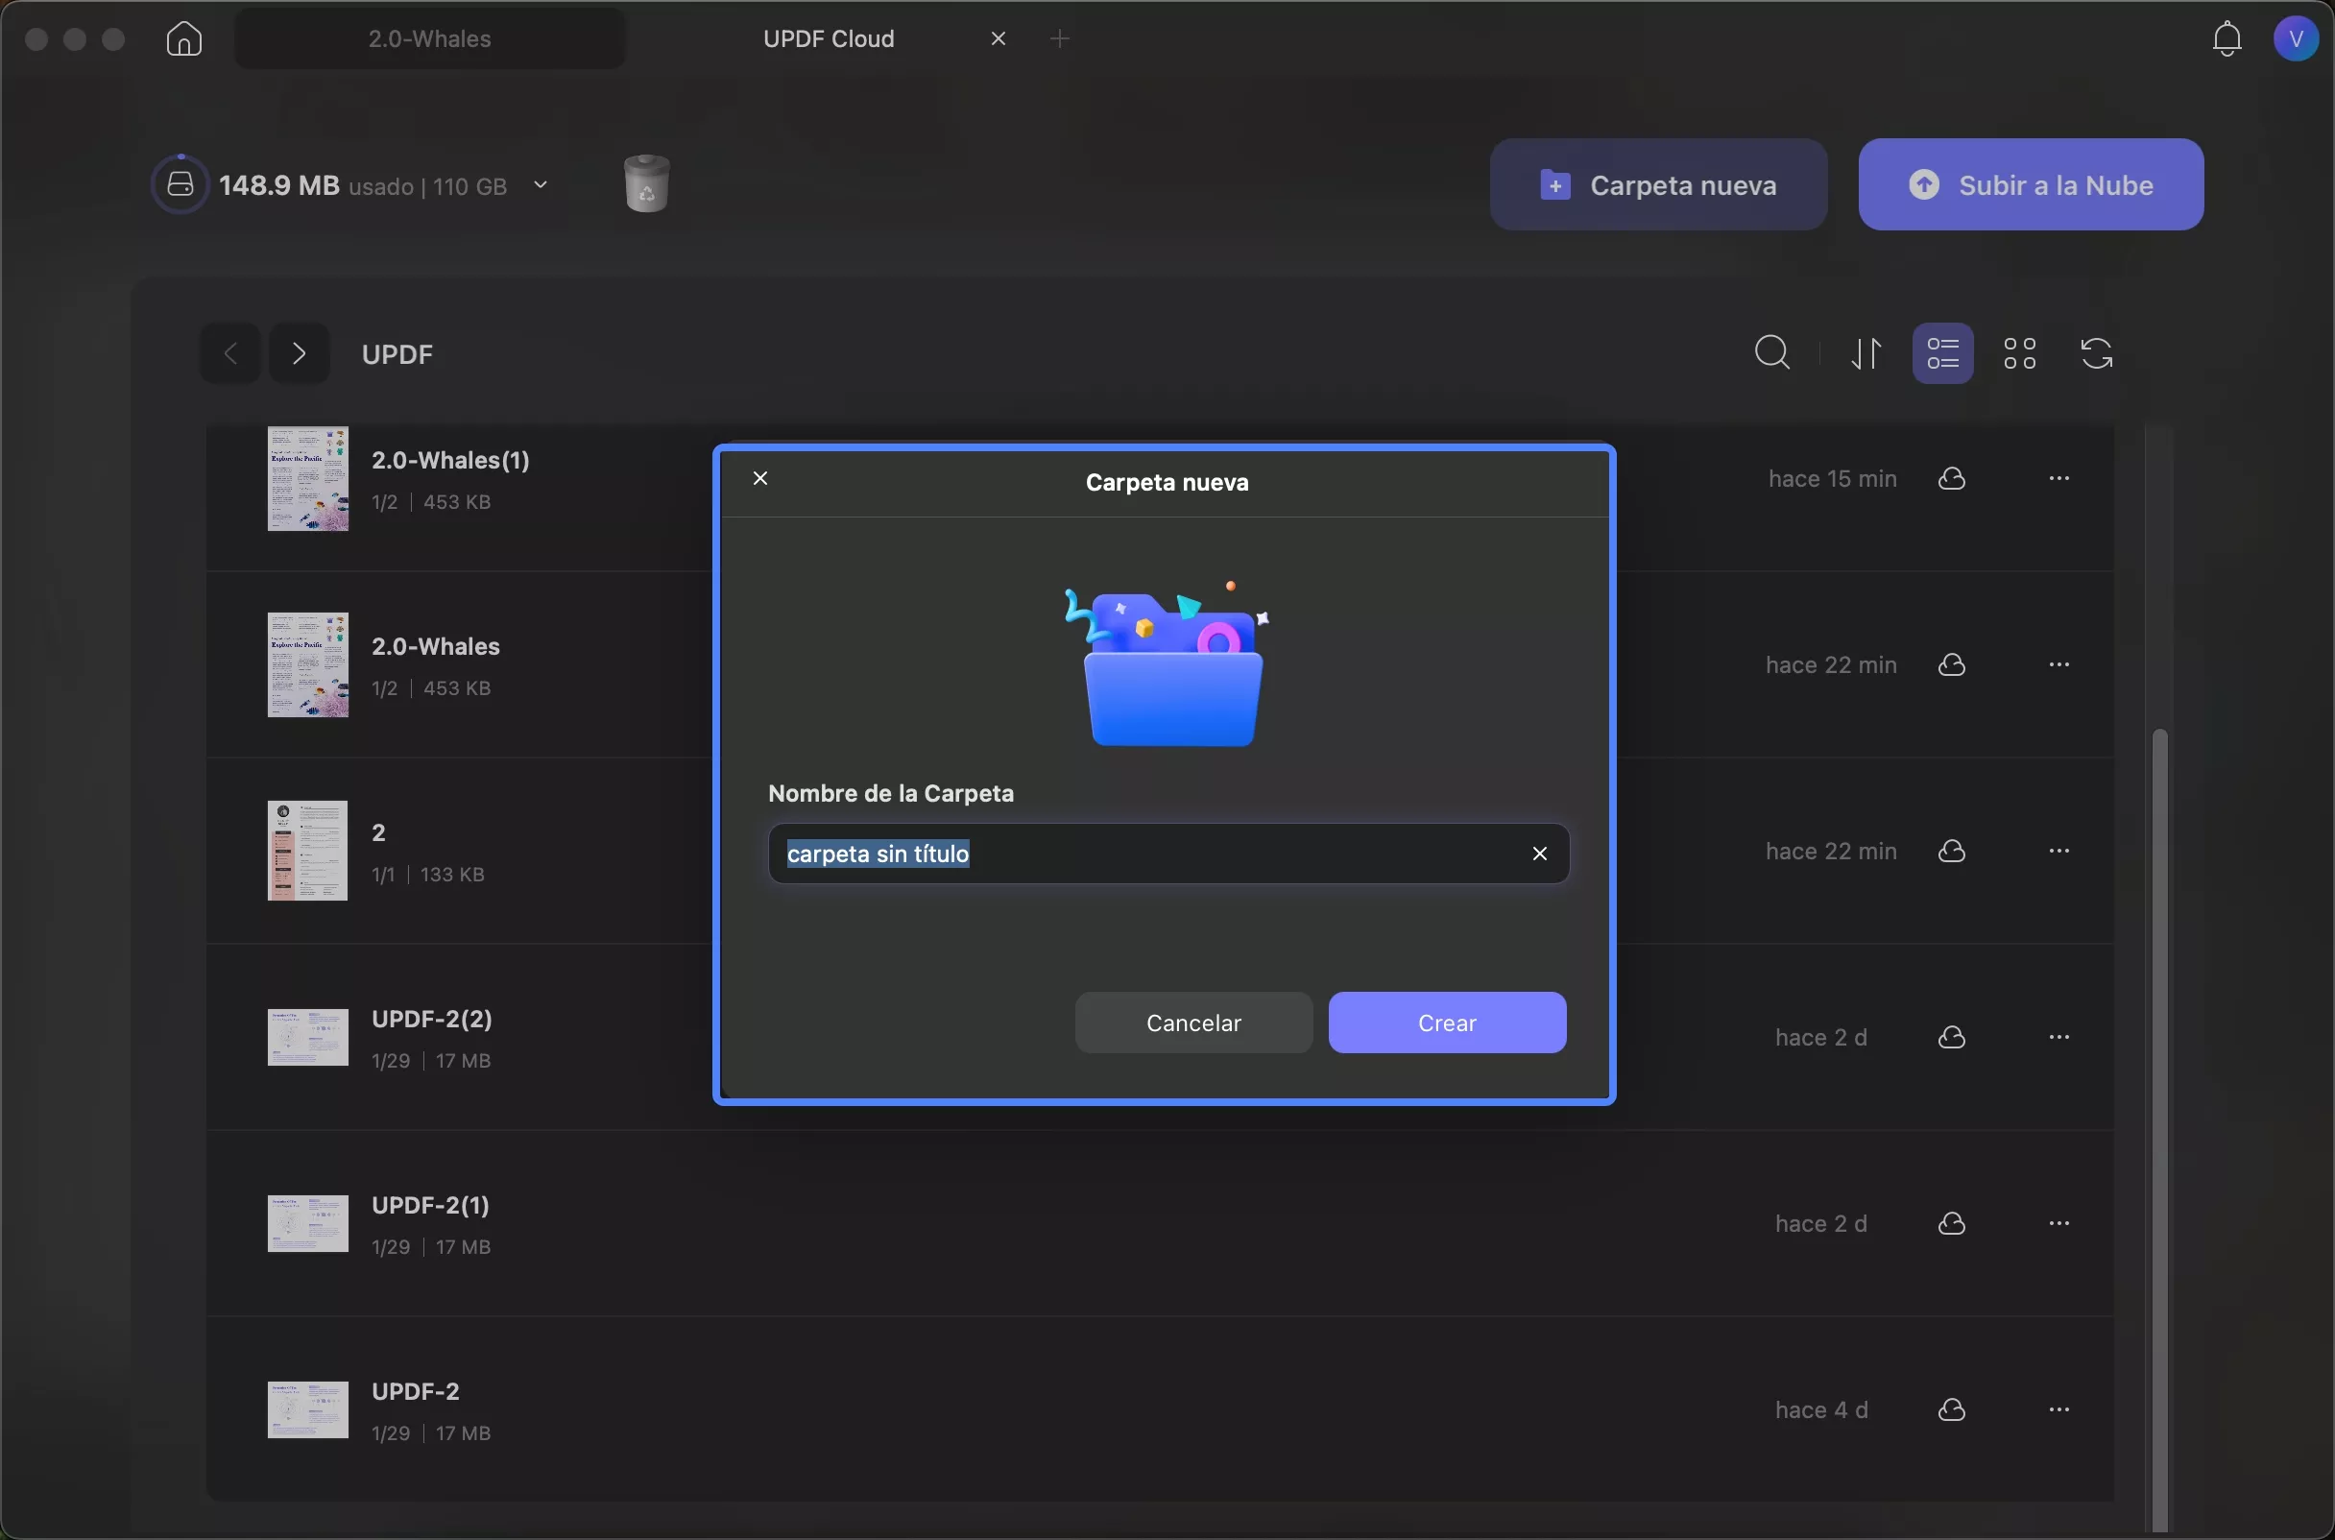Click cloud icon for UPDF-2(2)

point(1952,1037)
